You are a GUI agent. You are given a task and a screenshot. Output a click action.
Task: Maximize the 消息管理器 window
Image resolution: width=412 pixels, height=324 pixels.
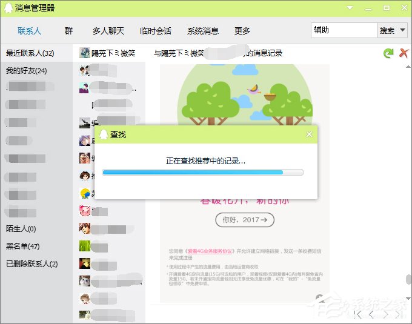pos(387,8)
